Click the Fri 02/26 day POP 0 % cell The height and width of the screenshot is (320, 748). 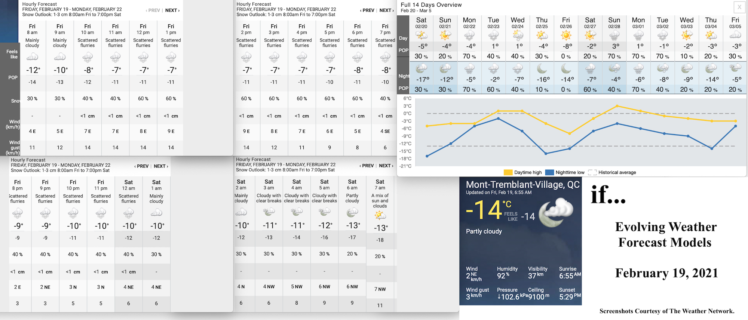click(x=566, y=56)
